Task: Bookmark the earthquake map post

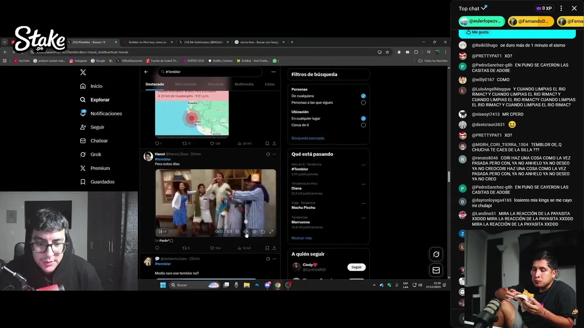Action: pos(267,143)
